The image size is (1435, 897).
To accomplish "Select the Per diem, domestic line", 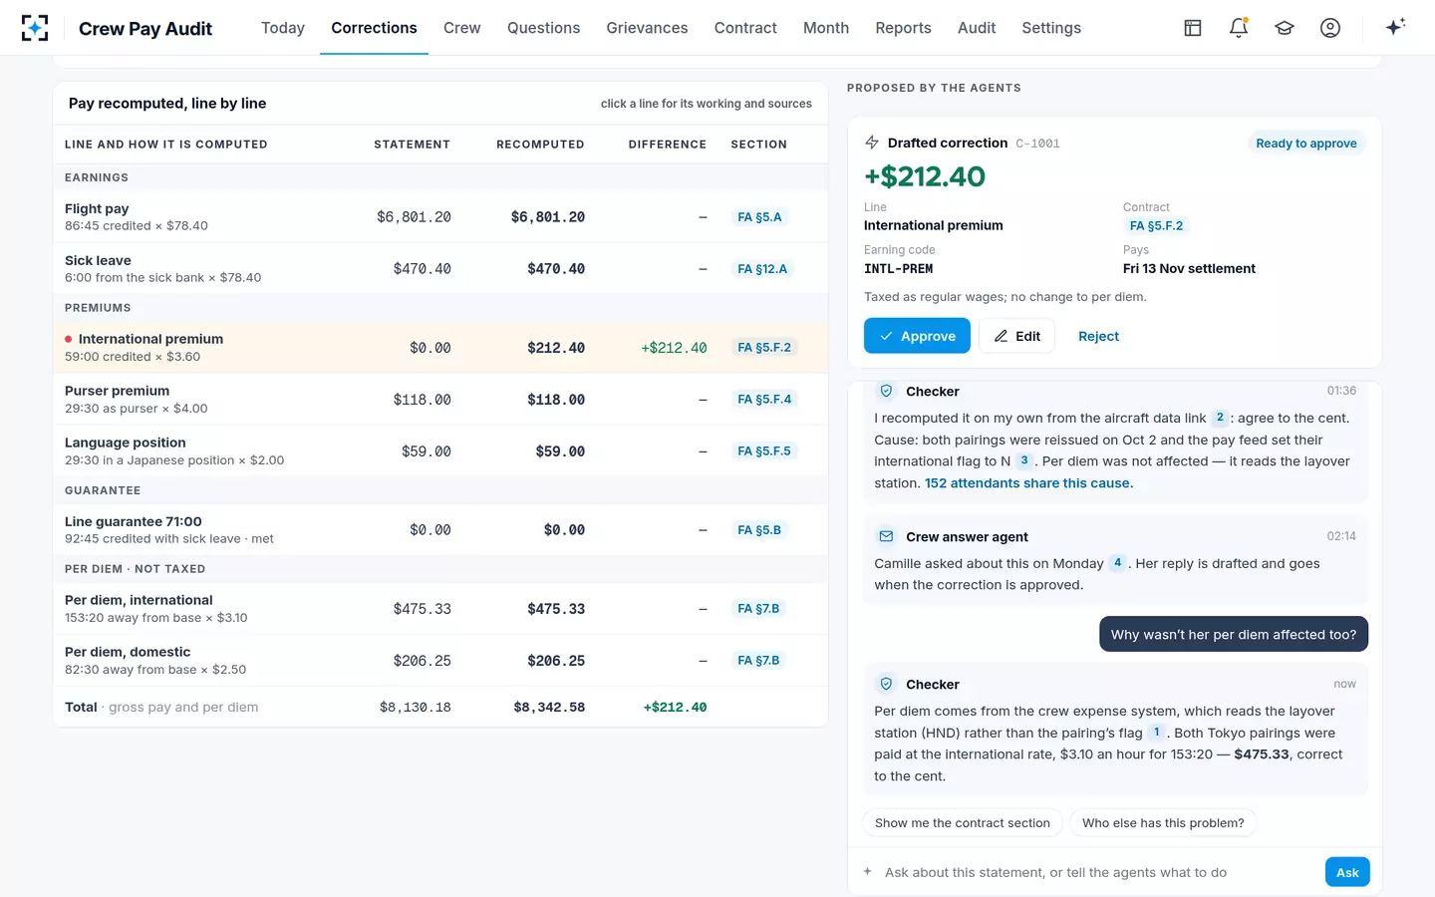I will (440, 661).
